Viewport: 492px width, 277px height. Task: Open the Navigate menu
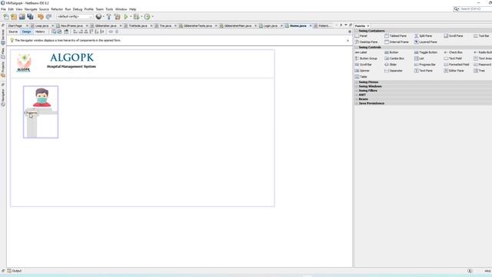[31, 9]
